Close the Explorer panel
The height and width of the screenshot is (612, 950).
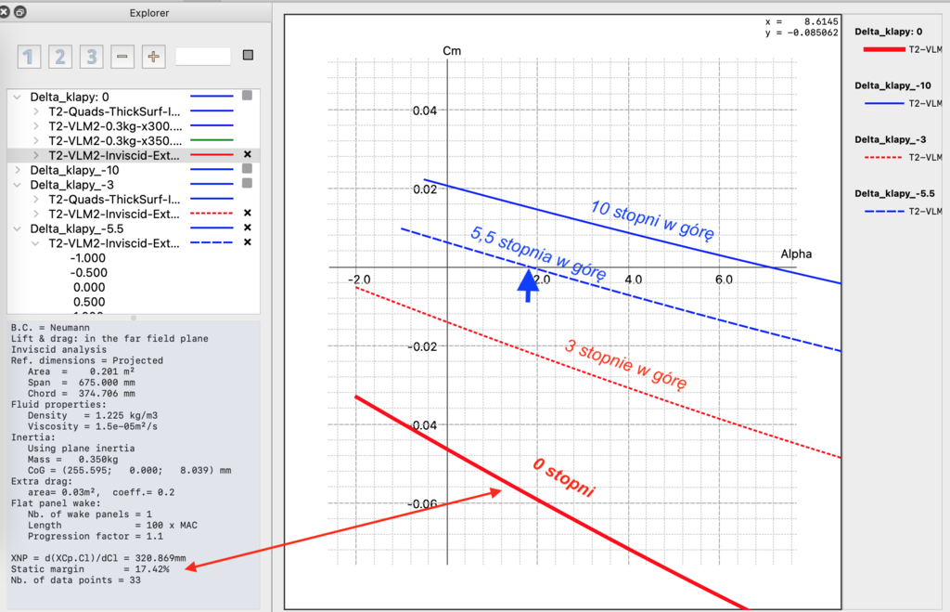[6, 12]
